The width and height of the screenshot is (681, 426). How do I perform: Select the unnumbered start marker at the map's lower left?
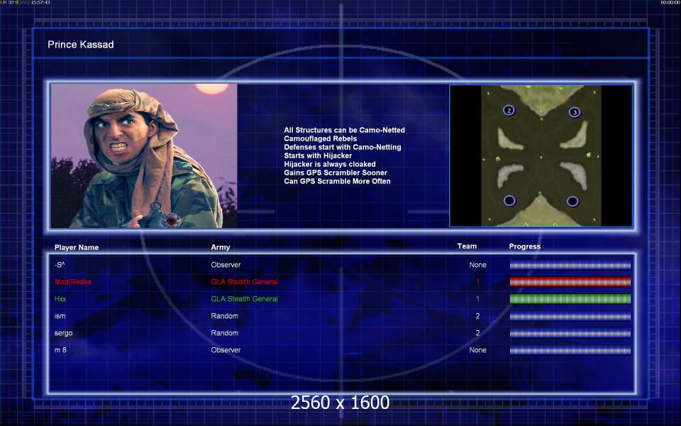point(509,200)
